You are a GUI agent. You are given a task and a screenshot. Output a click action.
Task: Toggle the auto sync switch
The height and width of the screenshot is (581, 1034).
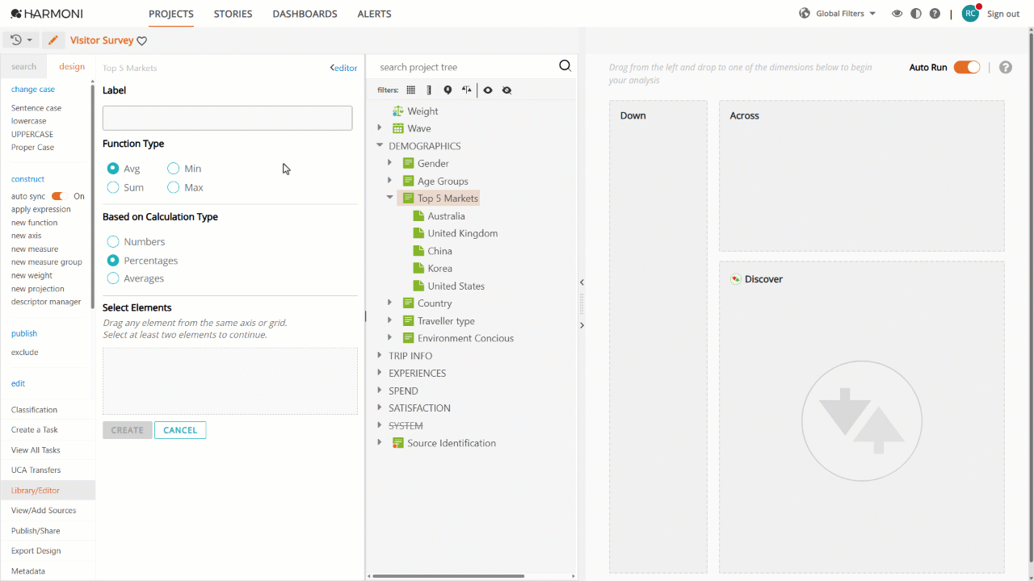tap(58, 196)
